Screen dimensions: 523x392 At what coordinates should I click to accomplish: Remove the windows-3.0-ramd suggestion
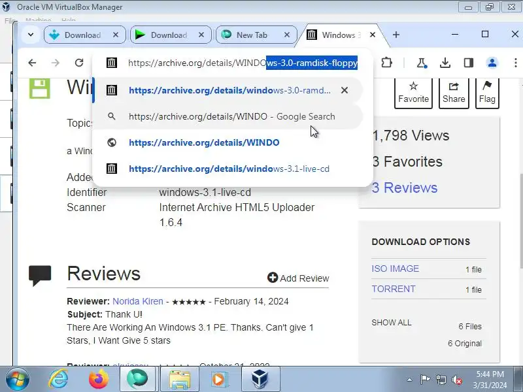click(345, 90)
